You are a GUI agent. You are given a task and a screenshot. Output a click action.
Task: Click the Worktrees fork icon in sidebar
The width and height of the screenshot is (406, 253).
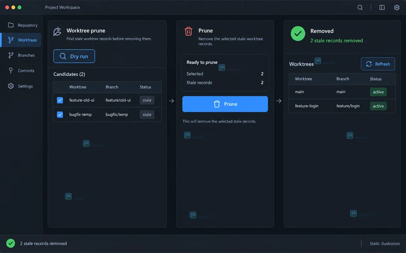(x=11, y=40)
